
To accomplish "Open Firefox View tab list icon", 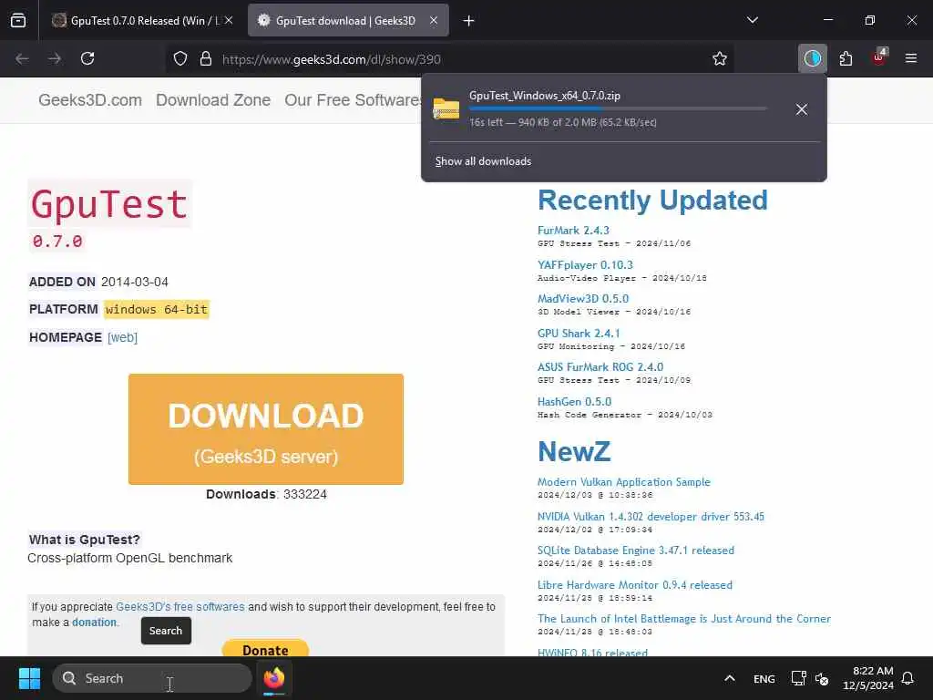I will tap(18, 20).
